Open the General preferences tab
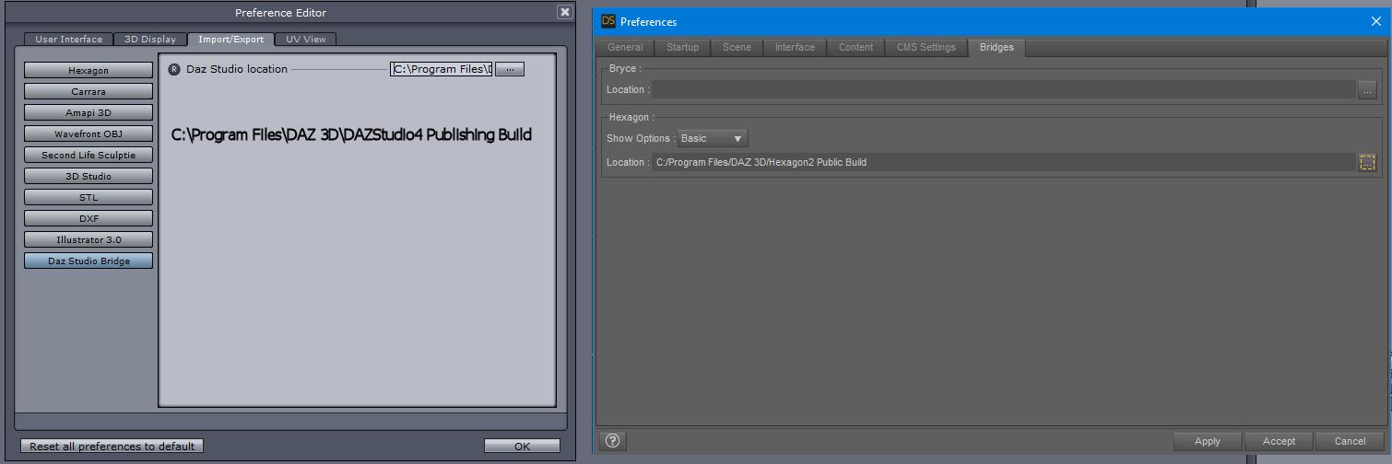This screenshot has height=464, width=1392. point(625,47)
